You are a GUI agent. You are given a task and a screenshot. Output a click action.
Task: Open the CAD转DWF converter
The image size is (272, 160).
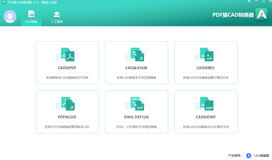click(x=206, y=112)
